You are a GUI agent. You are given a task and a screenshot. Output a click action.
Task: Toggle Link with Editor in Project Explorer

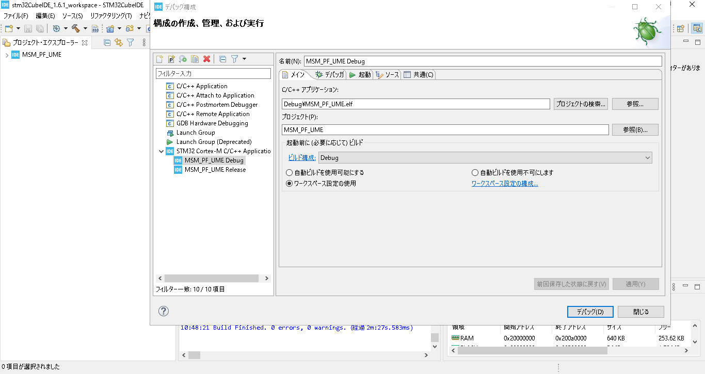(119, 42)
